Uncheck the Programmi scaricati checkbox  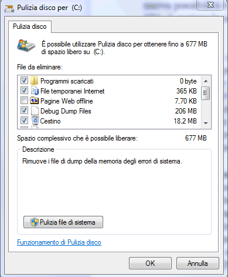point(24,81)
